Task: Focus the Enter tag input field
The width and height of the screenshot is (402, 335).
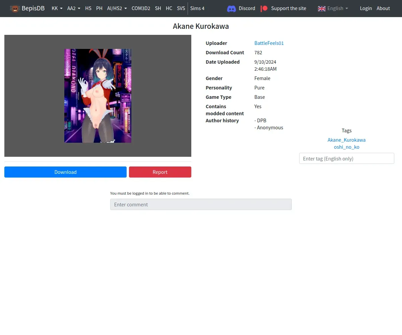Action: [x=346, y=158]
